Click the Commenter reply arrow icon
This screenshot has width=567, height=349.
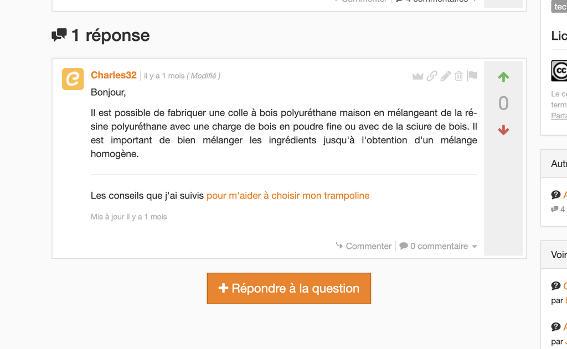(339, 246)
